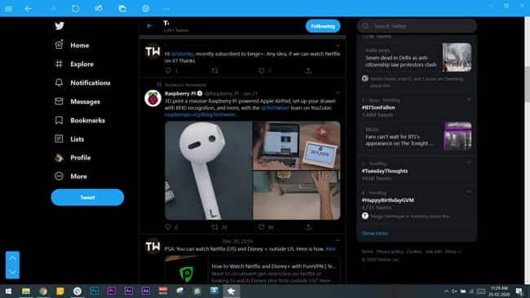Click the blue scroll-up arrow button
This screenshot has width=530, height=298.
12,258
